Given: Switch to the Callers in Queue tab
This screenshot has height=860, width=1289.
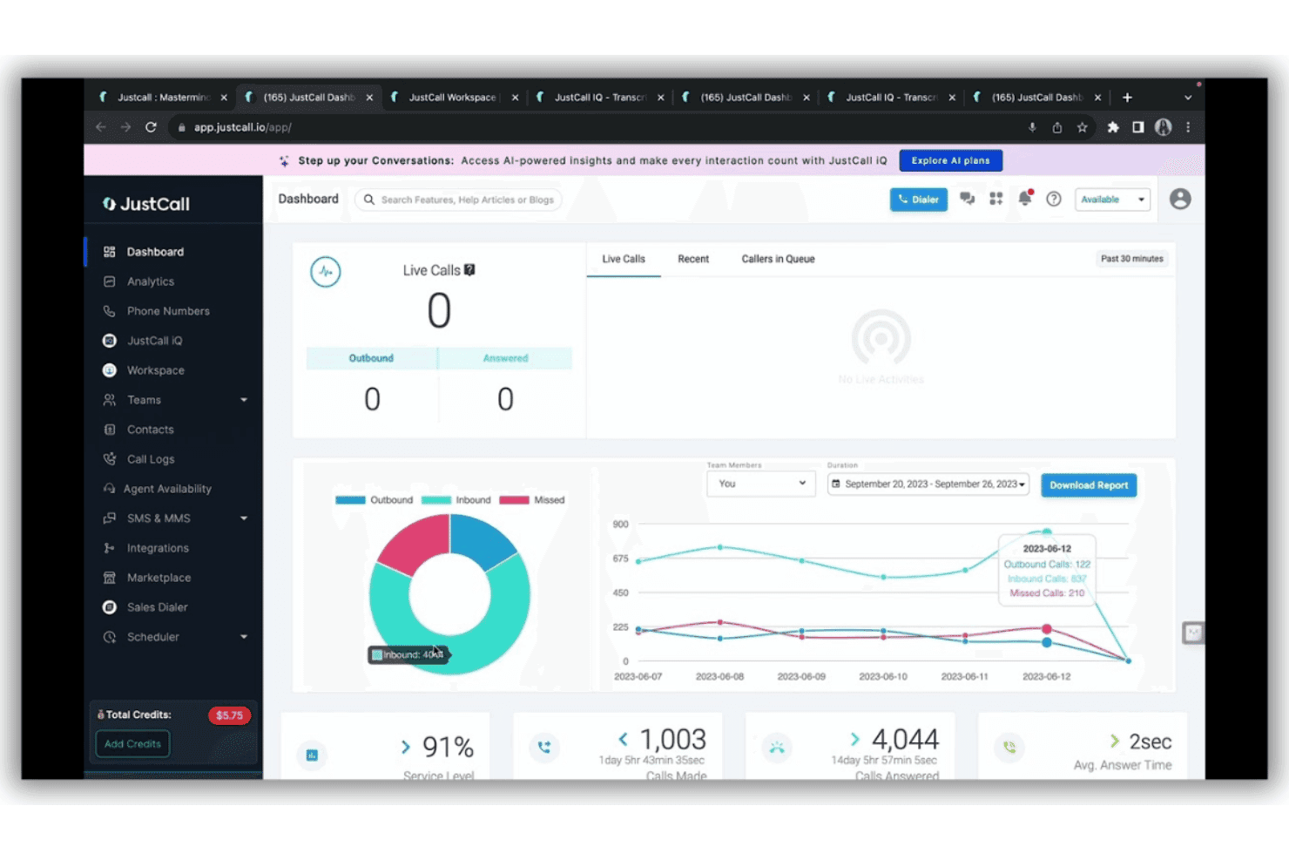Looking at the screenshot, I should click(x=778, y=259).
